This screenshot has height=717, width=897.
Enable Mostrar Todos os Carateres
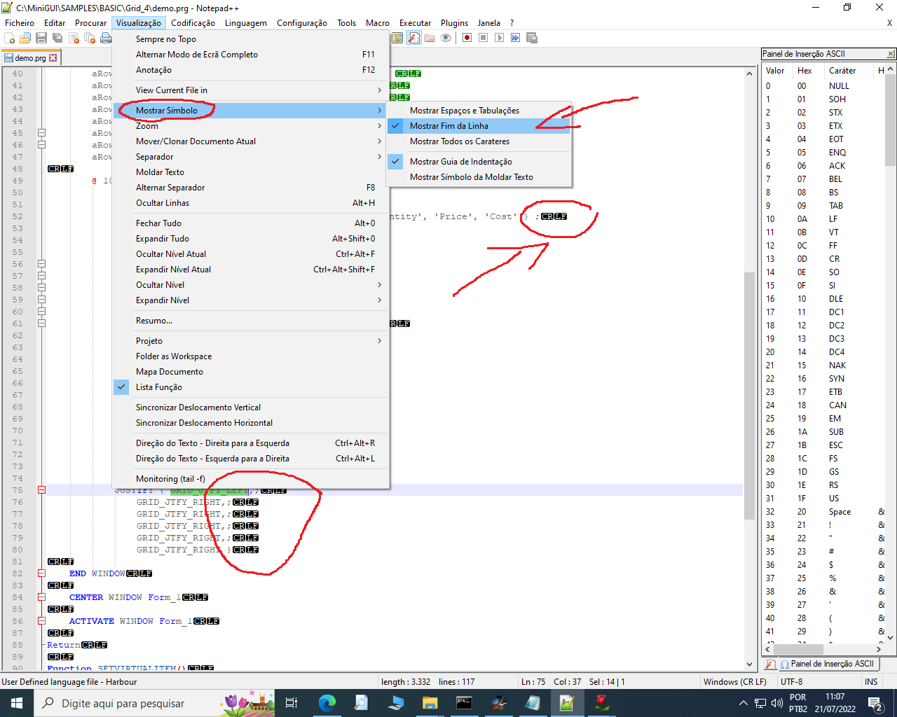(479, 141)
